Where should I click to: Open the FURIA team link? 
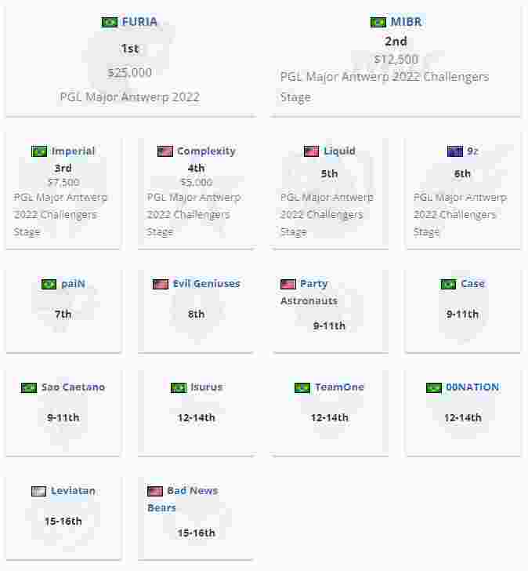point(139,22)
